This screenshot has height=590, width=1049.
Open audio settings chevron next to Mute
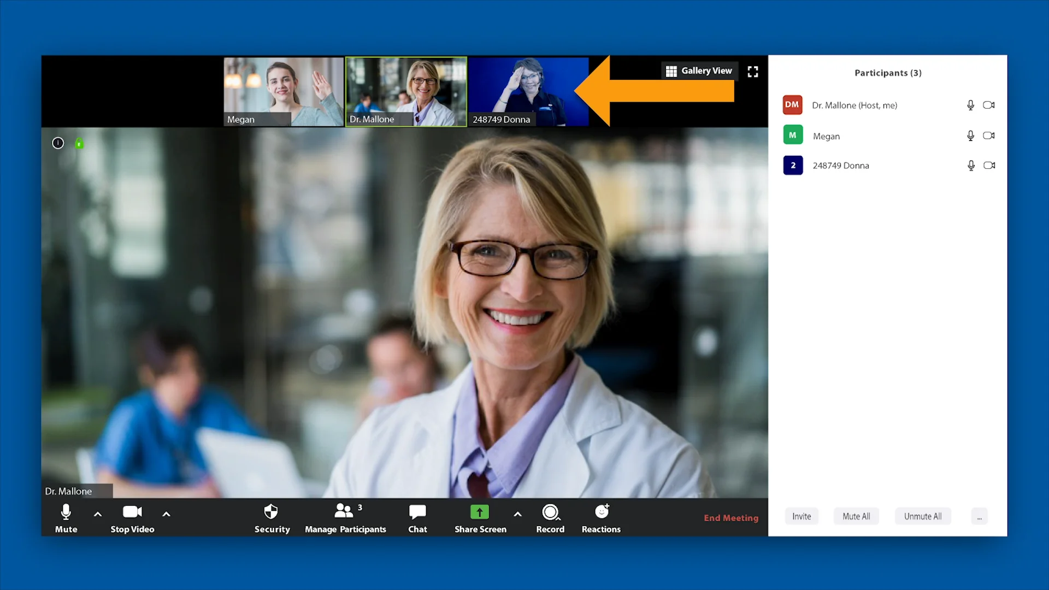click(97, 514)
